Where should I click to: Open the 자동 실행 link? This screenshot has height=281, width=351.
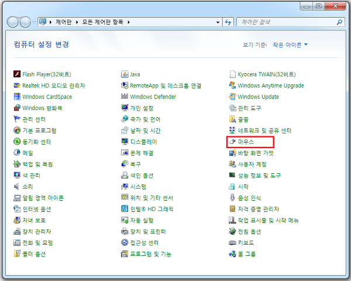tap(142, 220)
